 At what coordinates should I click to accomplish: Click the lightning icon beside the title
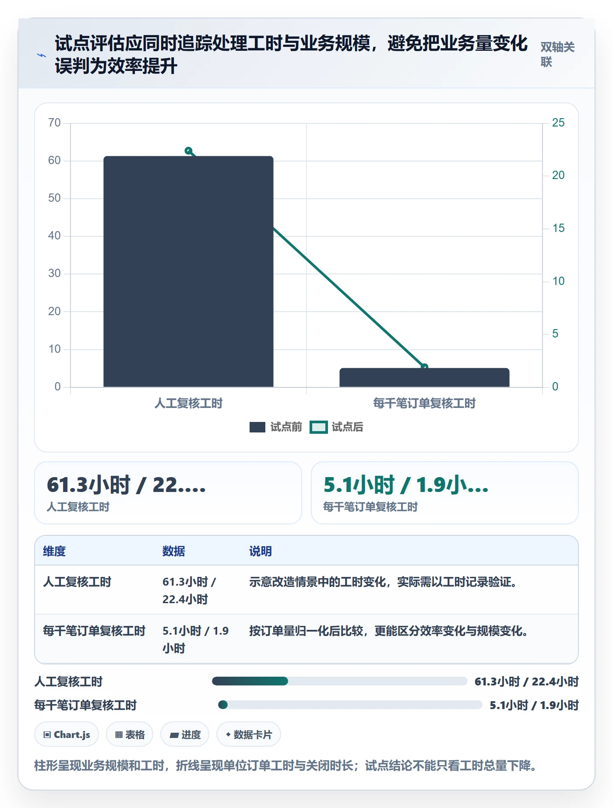click(42, 56)
